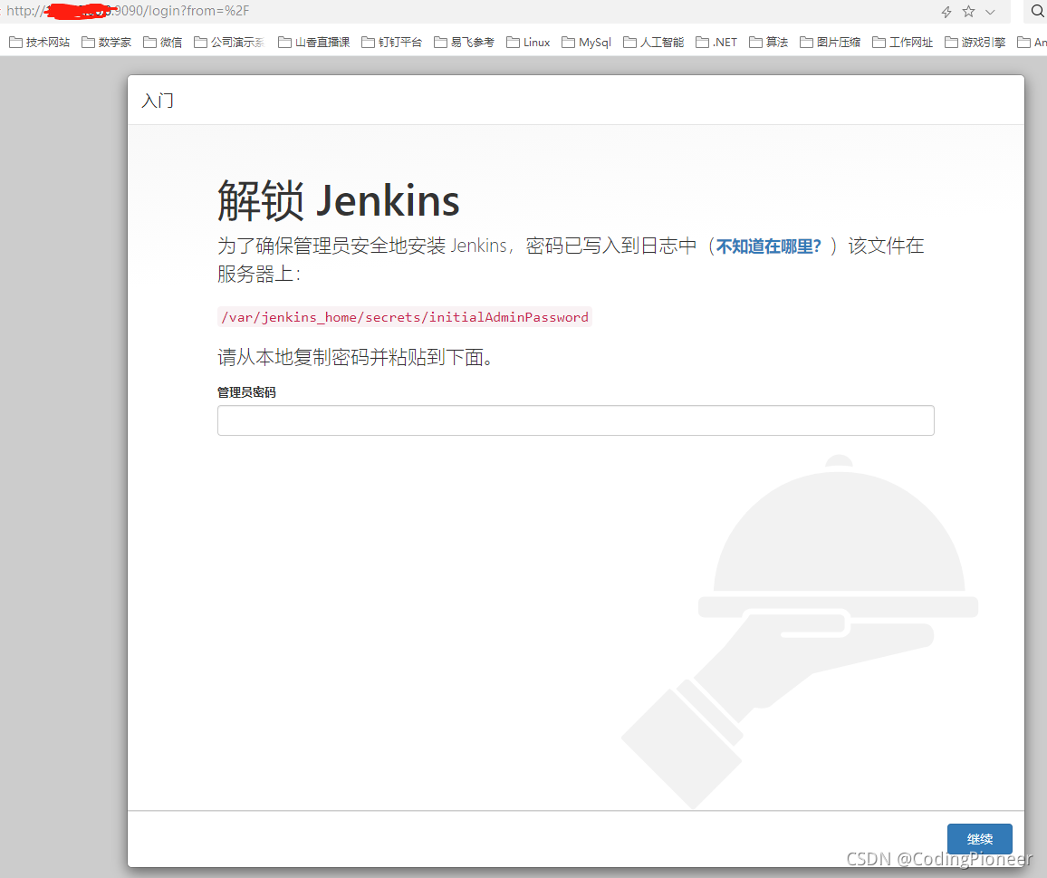This screenshot has height=878, width=1047.
Task: Click the browser address bar URL
Action: point(129,11)
